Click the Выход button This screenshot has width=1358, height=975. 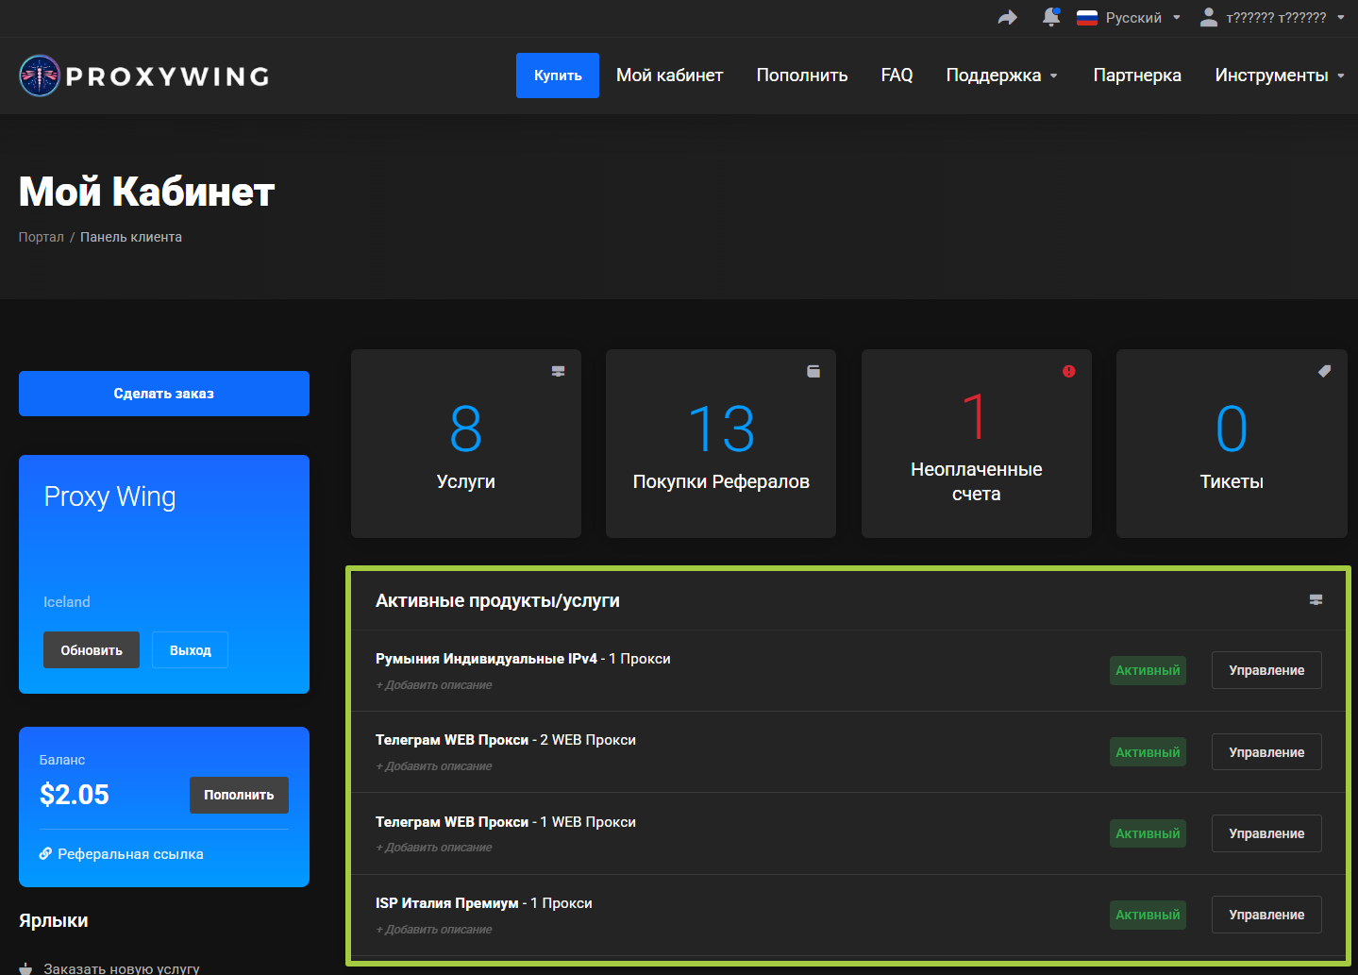point(191,650)
